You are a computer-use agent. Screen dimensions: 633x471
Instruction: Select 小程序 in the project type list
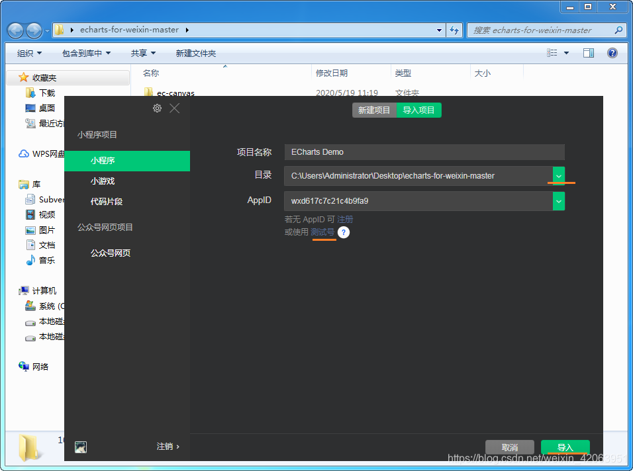click(127, 161)
